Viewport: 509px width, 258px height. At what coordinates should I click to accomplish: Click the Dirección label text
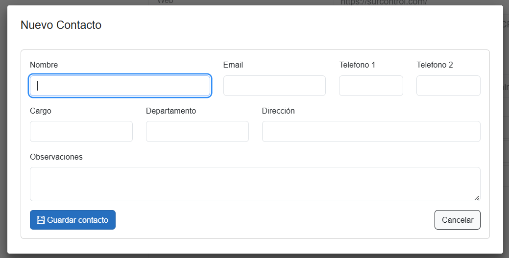coord(278,111)
